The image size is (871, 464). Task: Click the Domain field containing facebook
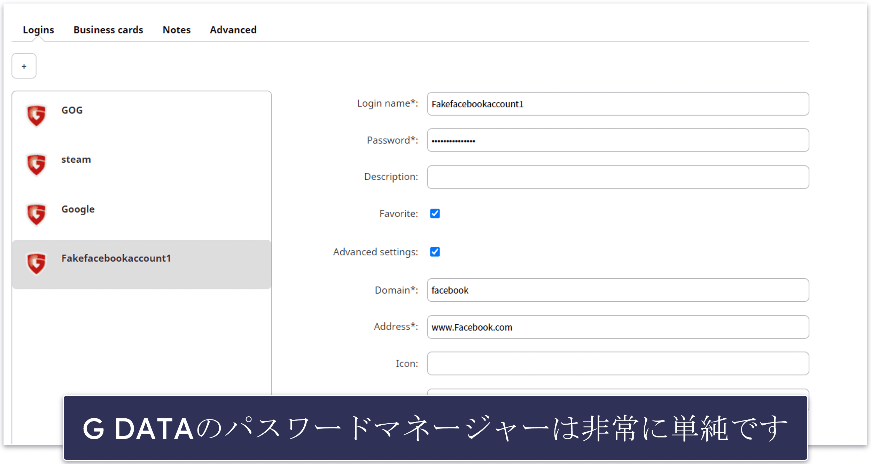pyautogui.click(x=618, y=290)
